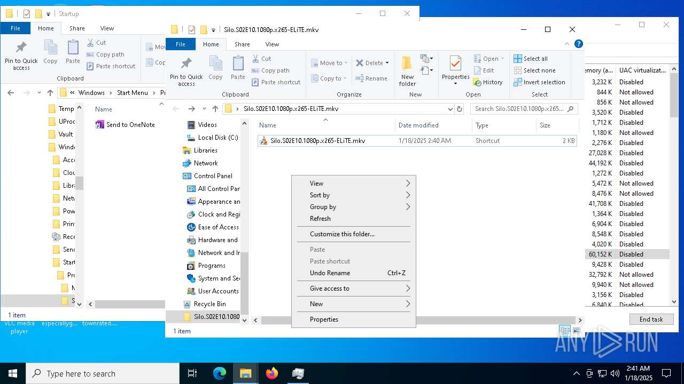
Task: Click History in ribbon Open group
Action: pyautogui.click(x=487, y=82)
